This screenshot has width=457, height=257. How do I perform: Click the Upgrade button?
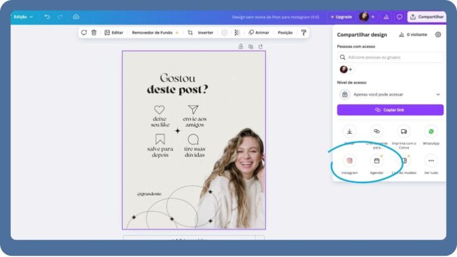(341, 17)
